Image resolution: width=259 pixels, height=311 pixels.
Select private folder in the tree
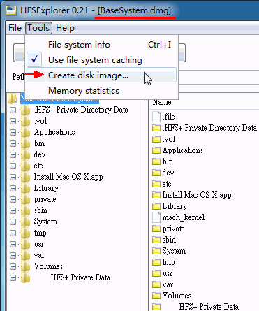click(x=45, y=199)
